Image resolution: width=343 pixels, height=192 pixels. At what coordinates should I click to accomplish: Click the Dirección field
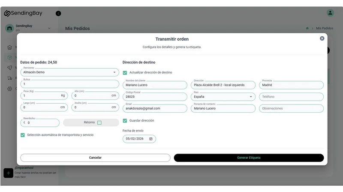pyautogui.click(x=223, y=85)
